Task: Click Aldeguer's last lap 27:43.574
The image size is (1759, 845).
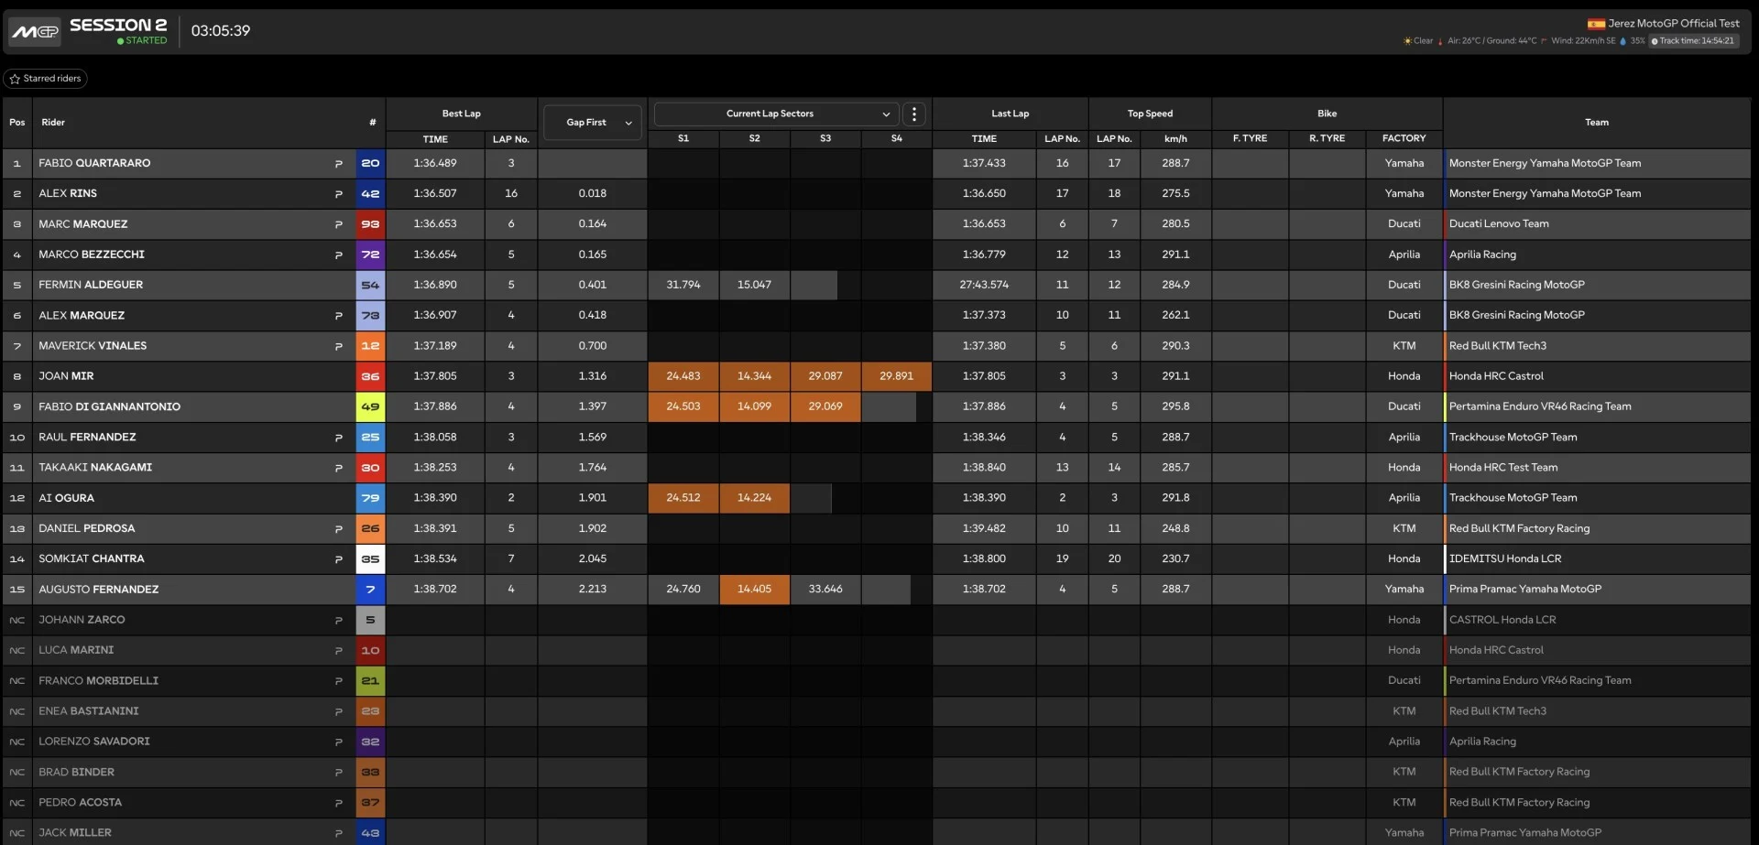Action: (984, 285)
